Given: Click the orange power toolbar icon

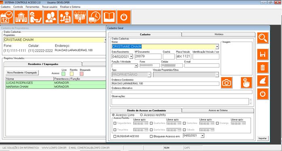Looking at the screenshot, I should (124, 17).
